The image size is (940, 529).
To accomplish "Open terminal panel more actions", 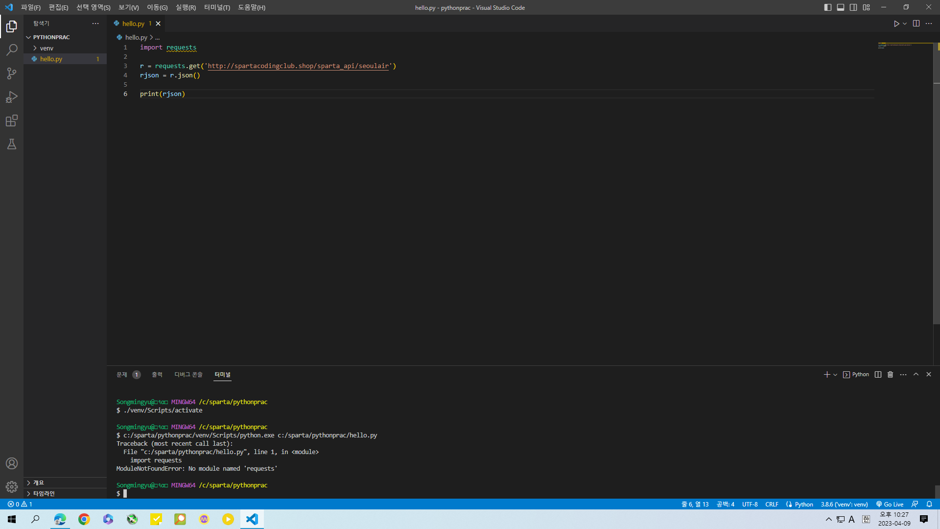I will point(903,375).
